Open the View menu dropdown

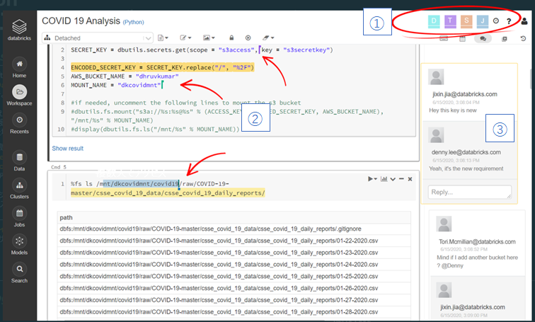tap(209, 38)
